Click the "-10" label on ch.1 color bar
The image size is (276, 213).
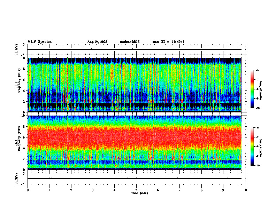click(258, 108)
